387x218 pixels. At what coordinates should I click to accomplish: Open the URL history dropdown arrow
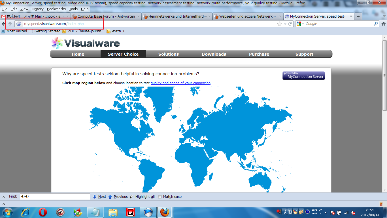tap(285, 24)
